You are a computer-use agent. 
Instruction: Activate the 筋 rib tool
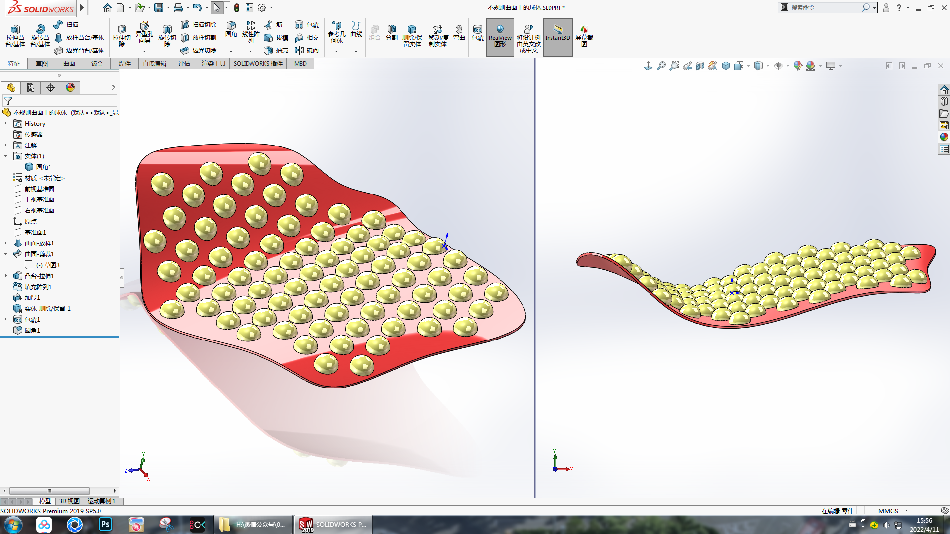point(273,25)
